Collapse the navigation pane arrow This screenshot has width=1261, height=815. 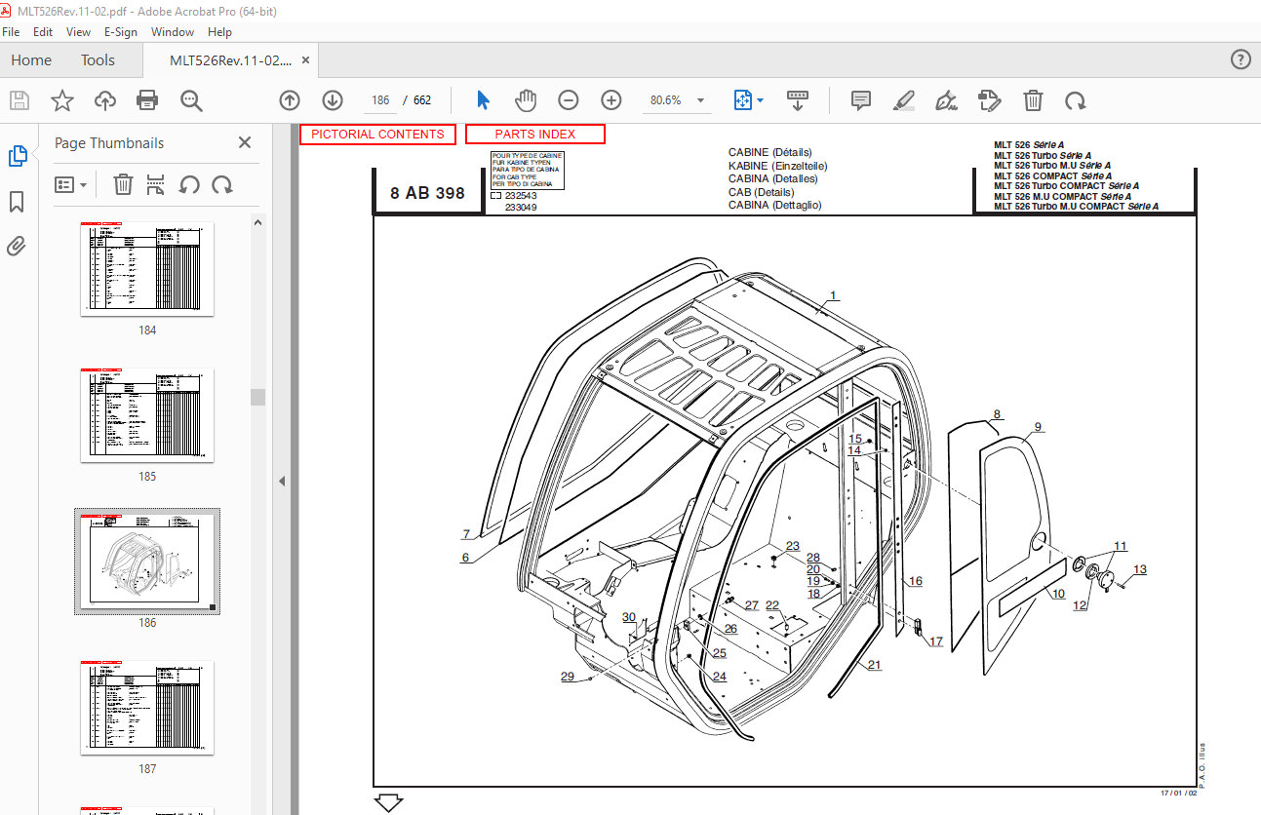[282, 480]
